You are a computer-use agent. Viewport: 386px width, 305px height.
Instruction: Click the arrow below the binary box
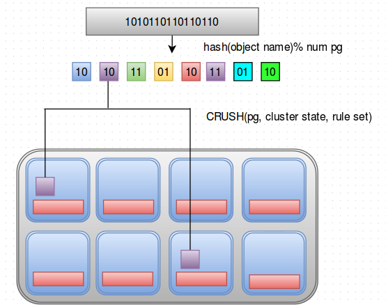tap(172, 45)
